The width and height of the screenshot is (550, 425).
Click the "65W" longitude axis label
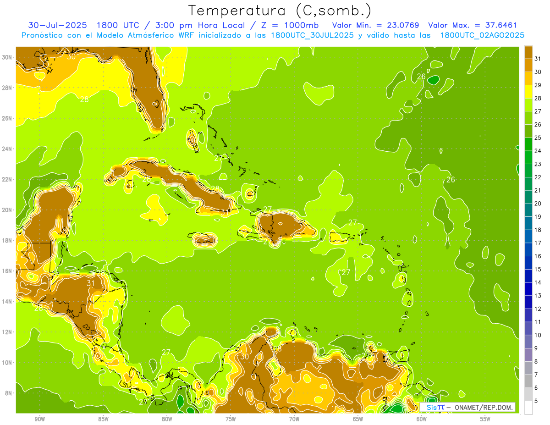click(x=357, y=419)
